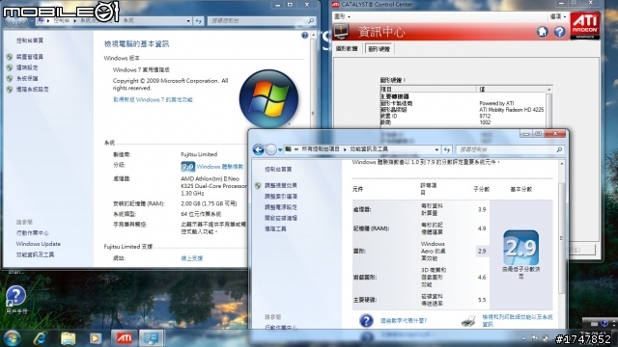Click Action Center flag in system tray
Image resolution: width=618 pixels, height=347 pixels.
534,338
